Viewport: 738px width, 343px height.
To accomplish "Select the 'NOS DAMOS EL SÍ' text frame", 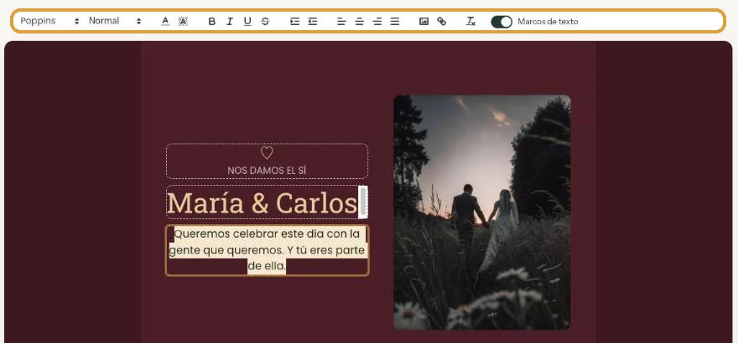I will 267,161.
